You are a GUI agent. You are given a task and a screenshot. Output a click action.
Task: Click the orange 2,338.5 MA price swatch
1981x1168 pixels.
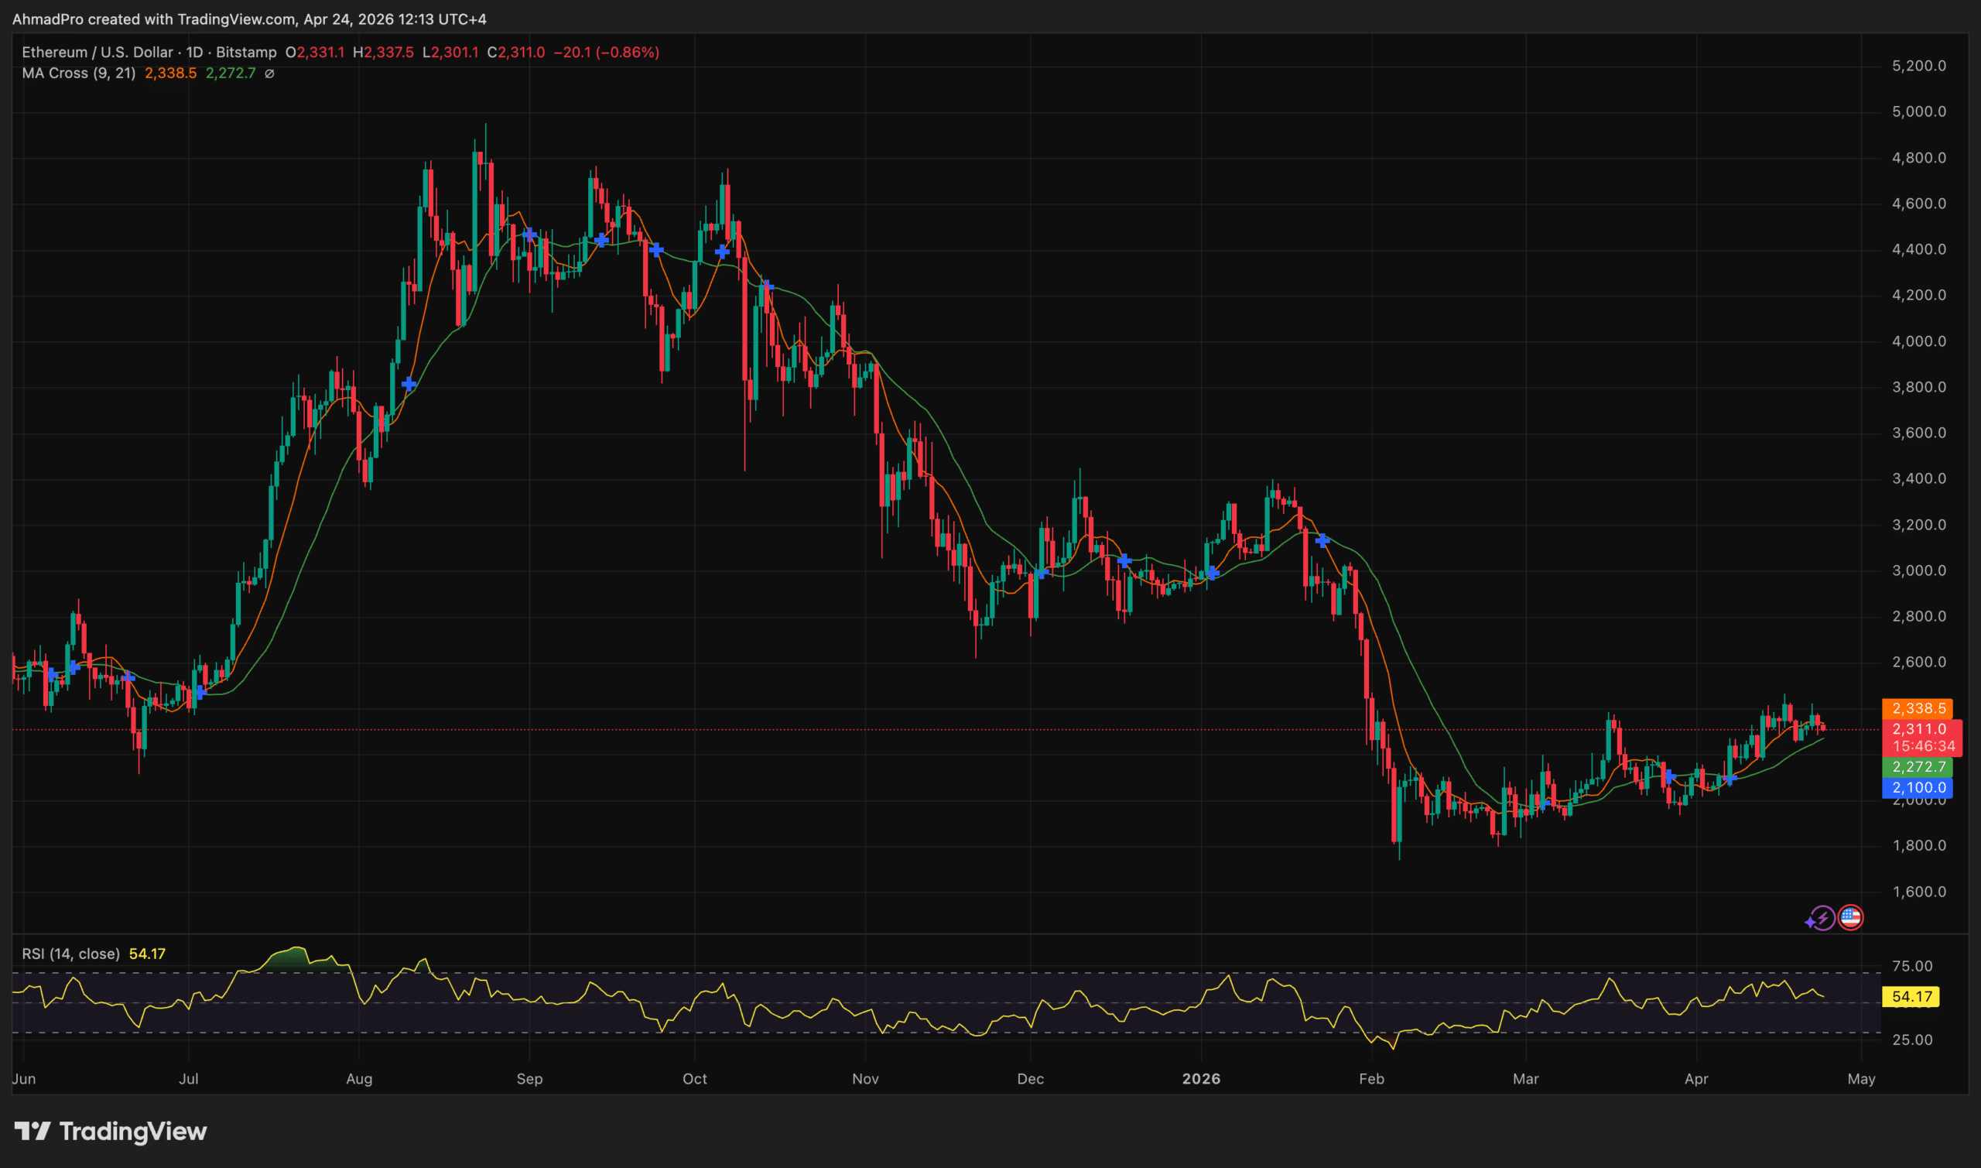pos(1920,707)
